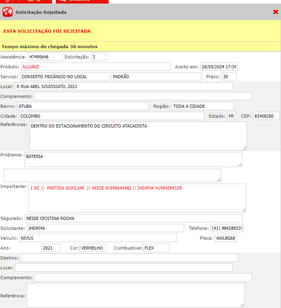Click the resize handle of Referências textarea

point(244,148)
